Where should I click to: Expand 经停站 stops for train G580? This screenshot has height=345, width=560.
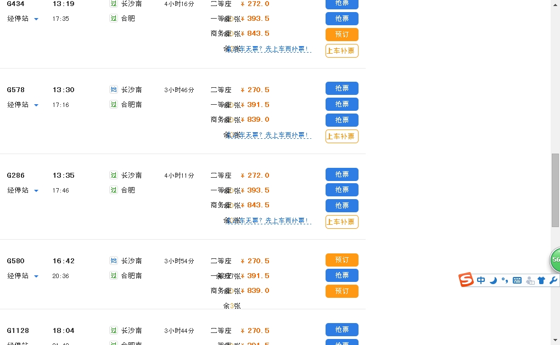tap(23, 276)
